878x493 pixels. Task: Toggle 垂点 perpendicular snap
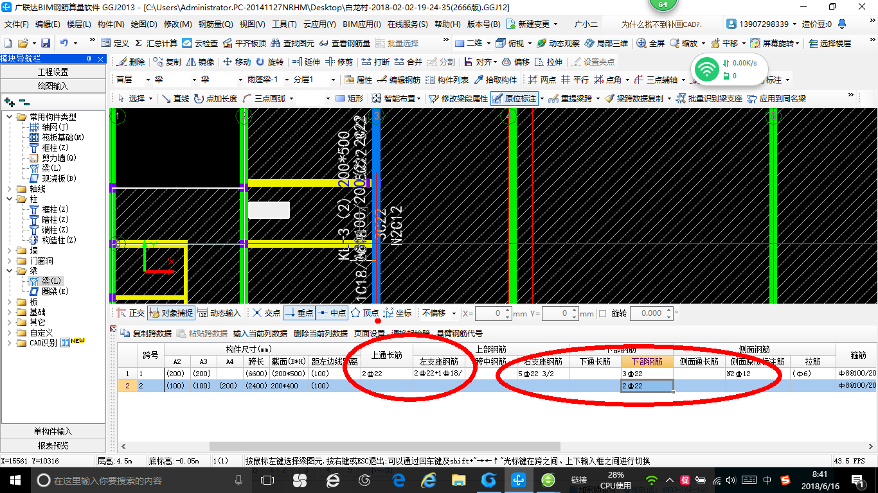click(299, 313)
